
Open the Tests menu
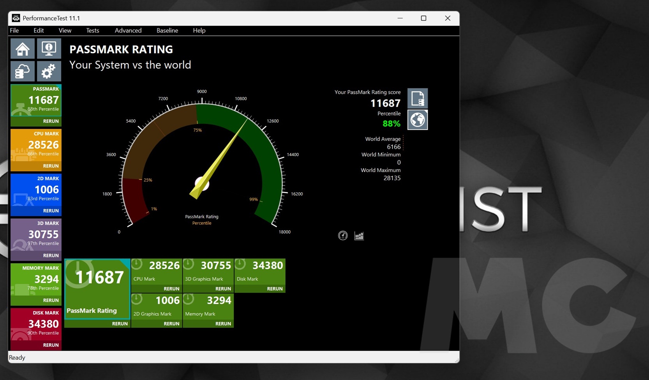(x=93, y=30)
